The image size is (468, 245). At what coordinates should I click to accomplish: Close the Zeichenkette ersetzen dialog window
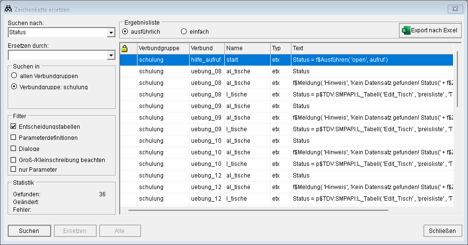(x=454, y=9)
